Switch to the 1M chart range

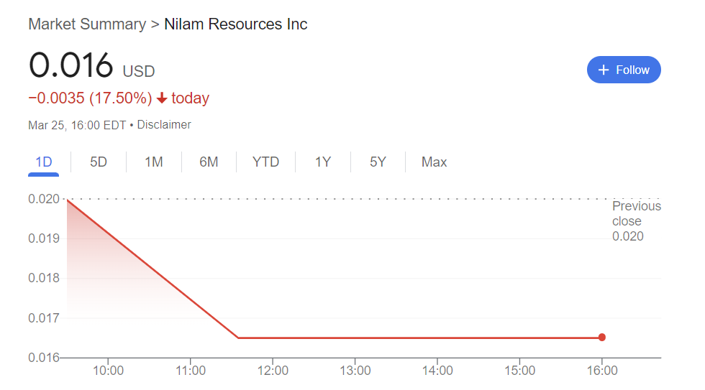point(154,162)
